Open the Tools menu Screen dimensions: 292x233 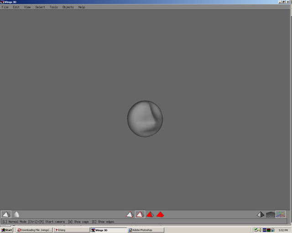pyautogui.click(x=54, y=7)
